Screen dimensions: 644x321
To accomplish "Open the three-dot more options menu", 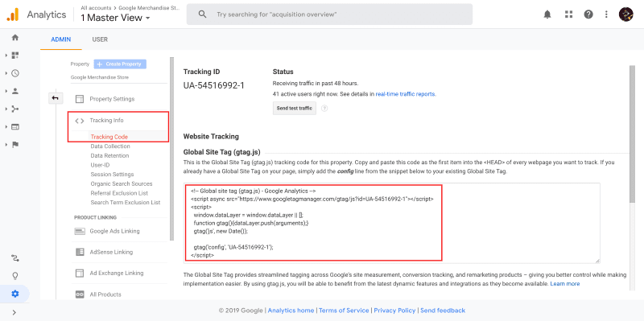I will 606,14.
